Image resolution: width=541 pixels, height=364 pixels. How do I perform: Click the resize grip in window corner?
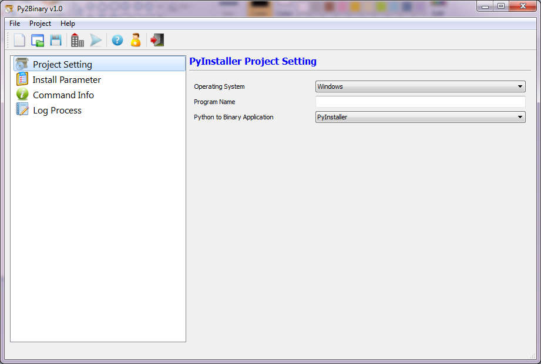pyautogui.click(x=532, y=356)
